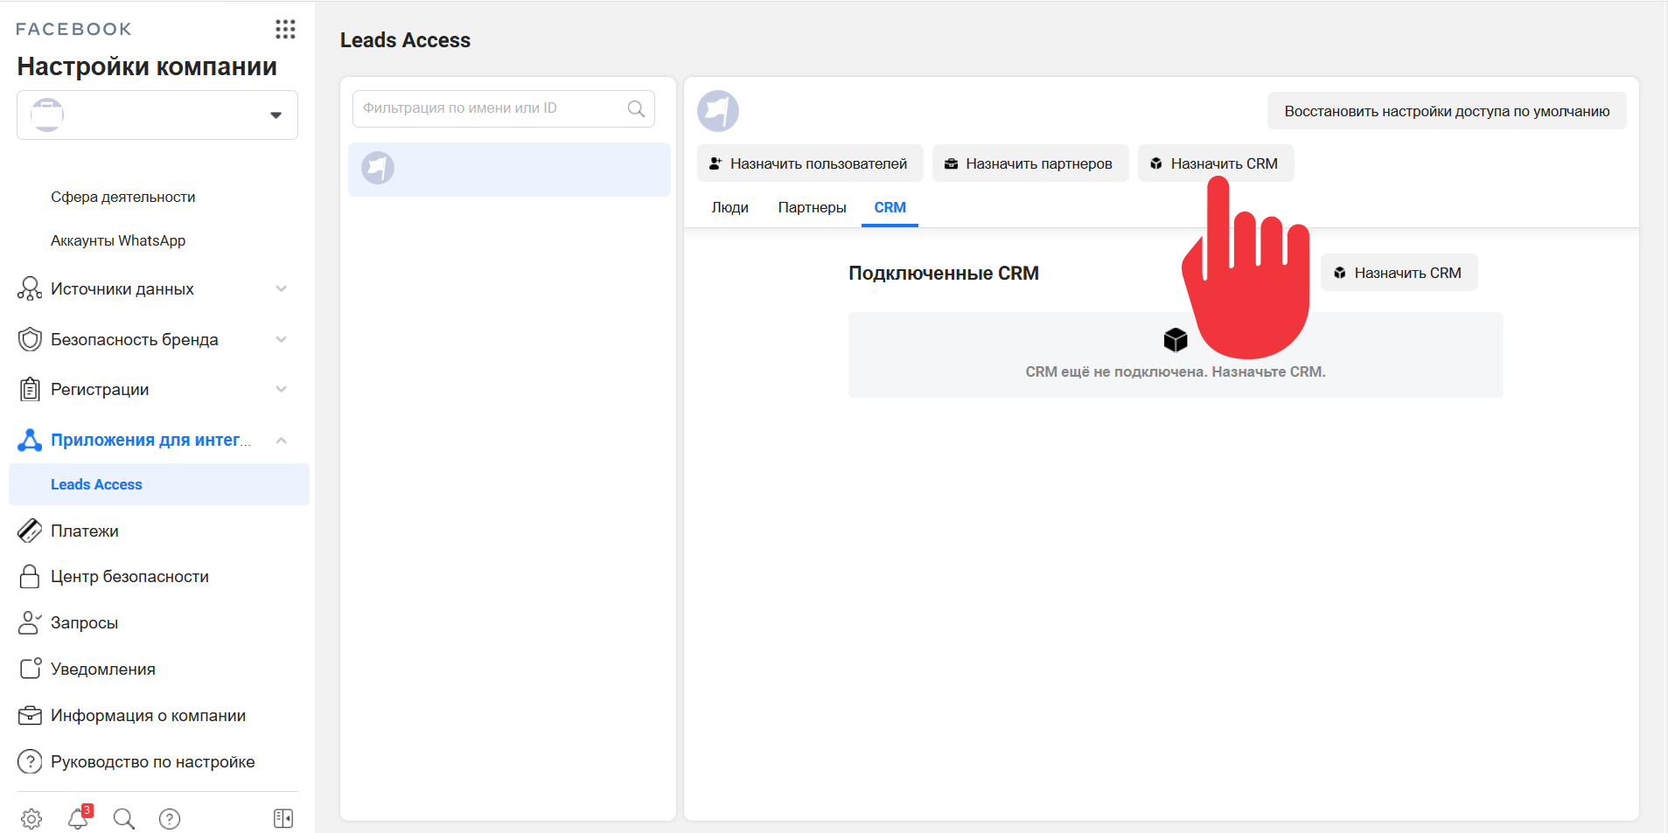This screenshot has height=833, width=1668.
Task: Click Восстановить настройки доступа по умолчанию
Action: 1447,111
